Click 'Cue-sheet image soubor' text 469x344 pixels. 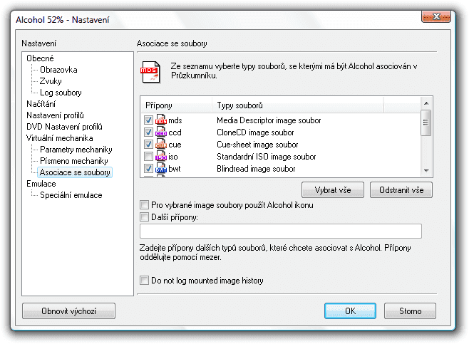coord(257,145)
